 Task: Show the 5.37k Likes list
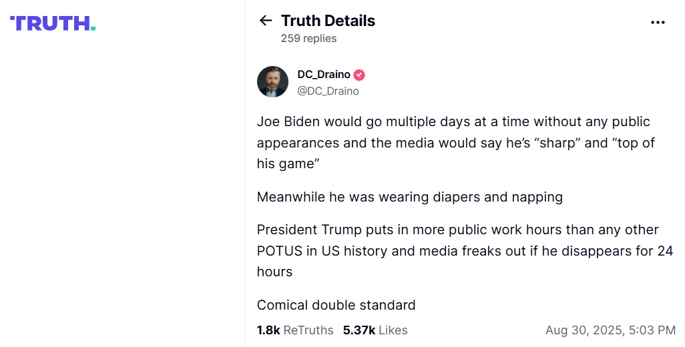pos(375,330)
